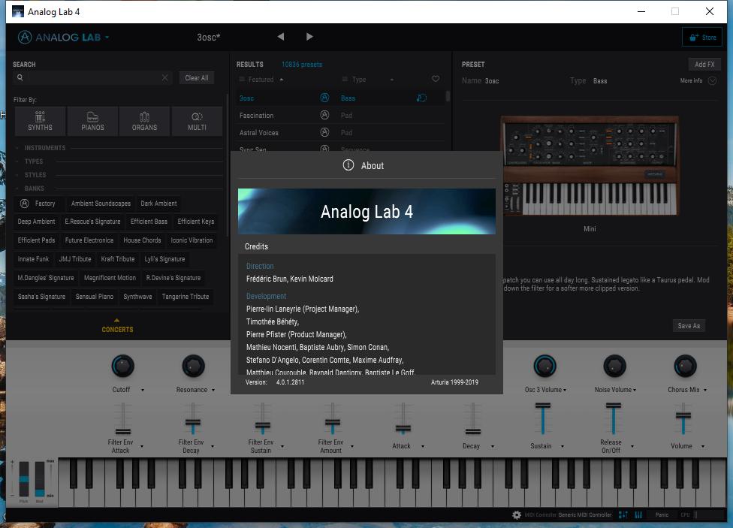Click the Cutoff knob
Image resolution: width=733 pixels, height=528 pixels.
pos(123,367)
